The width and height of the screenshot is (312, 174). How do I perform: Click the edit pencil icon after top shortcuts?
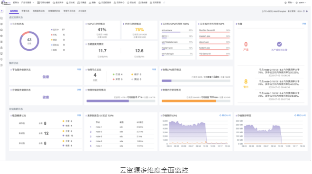click(x=164, y=2)
